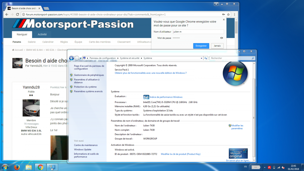Open the Équipe menu item

(x=78, y=42)
